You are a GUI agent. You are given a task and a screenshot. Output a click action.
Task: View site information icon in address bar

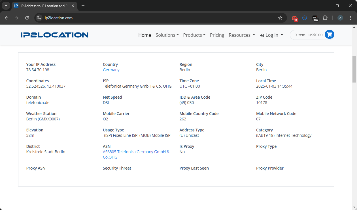click(x=39, y=18)
